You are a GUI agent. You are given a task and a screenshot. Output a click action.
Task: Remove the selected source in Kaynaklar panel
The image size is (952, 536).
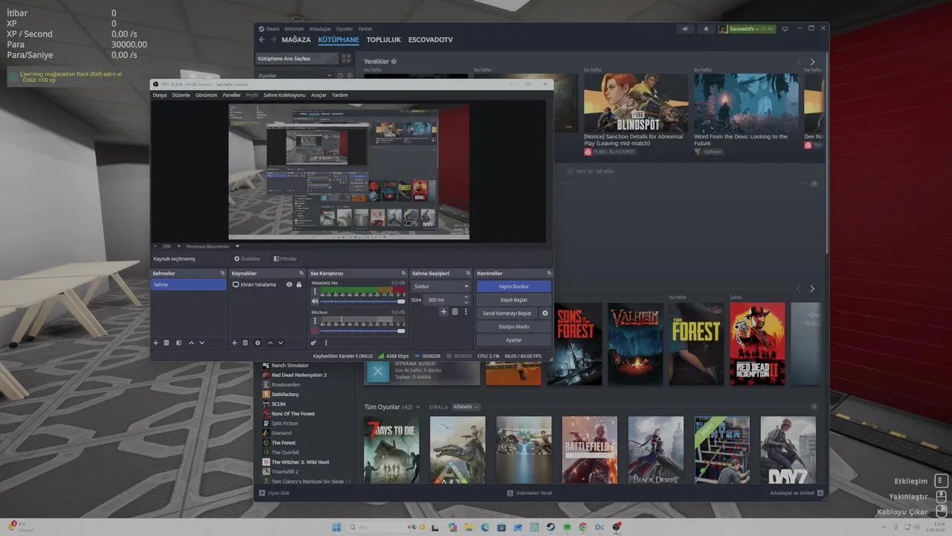click(245, 343)
